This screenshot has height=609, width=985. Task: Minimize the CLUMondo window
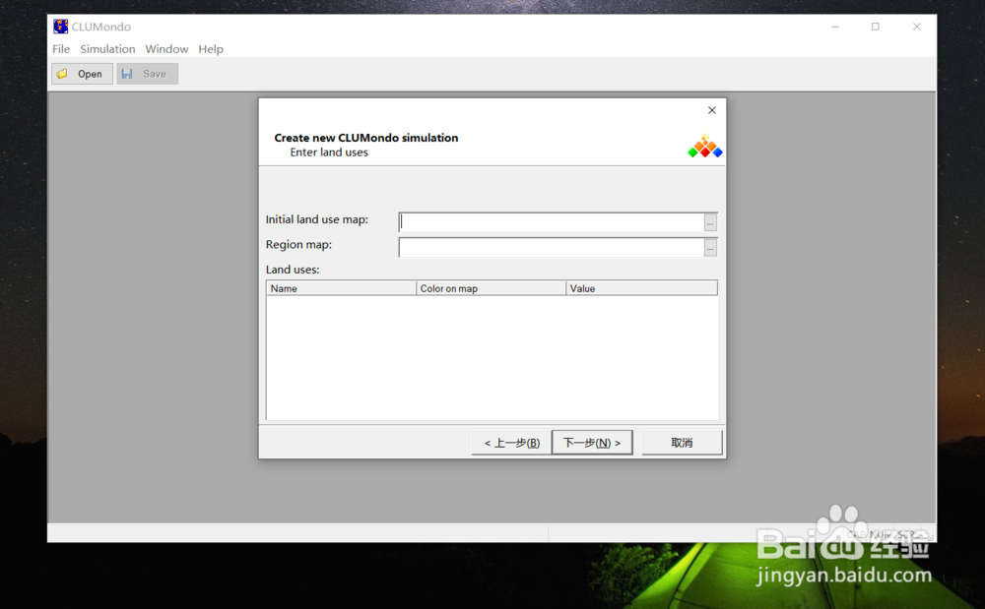tap(835, 27)
